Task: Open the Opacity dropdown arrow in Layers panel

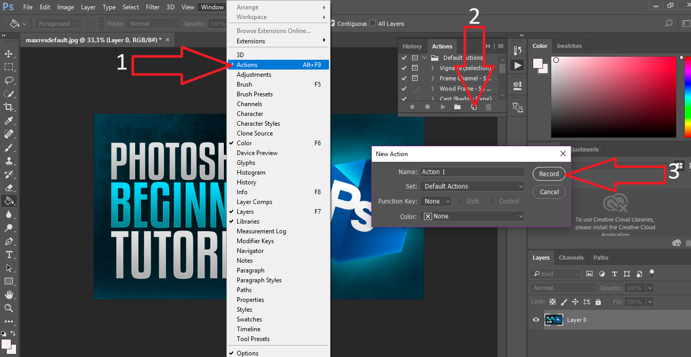Action: (650, 288)
